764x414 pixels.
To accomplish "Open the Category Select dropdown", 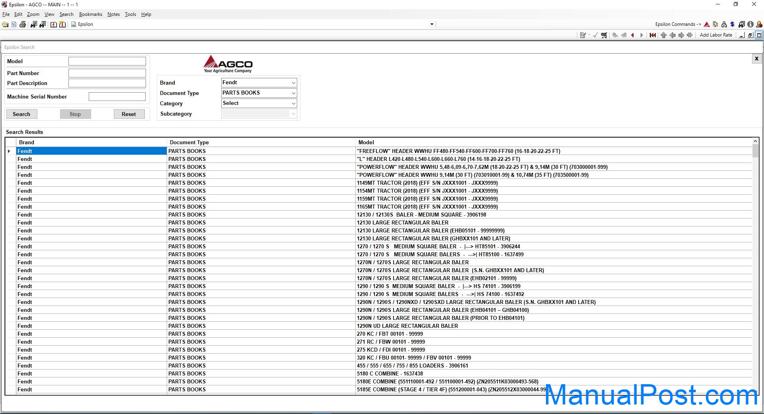I will coord(259,103).
